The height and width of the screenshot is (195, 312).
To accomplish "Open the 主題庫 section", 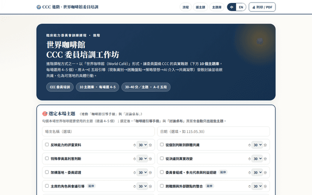I will pyautogui.click(x=216, y=7).
